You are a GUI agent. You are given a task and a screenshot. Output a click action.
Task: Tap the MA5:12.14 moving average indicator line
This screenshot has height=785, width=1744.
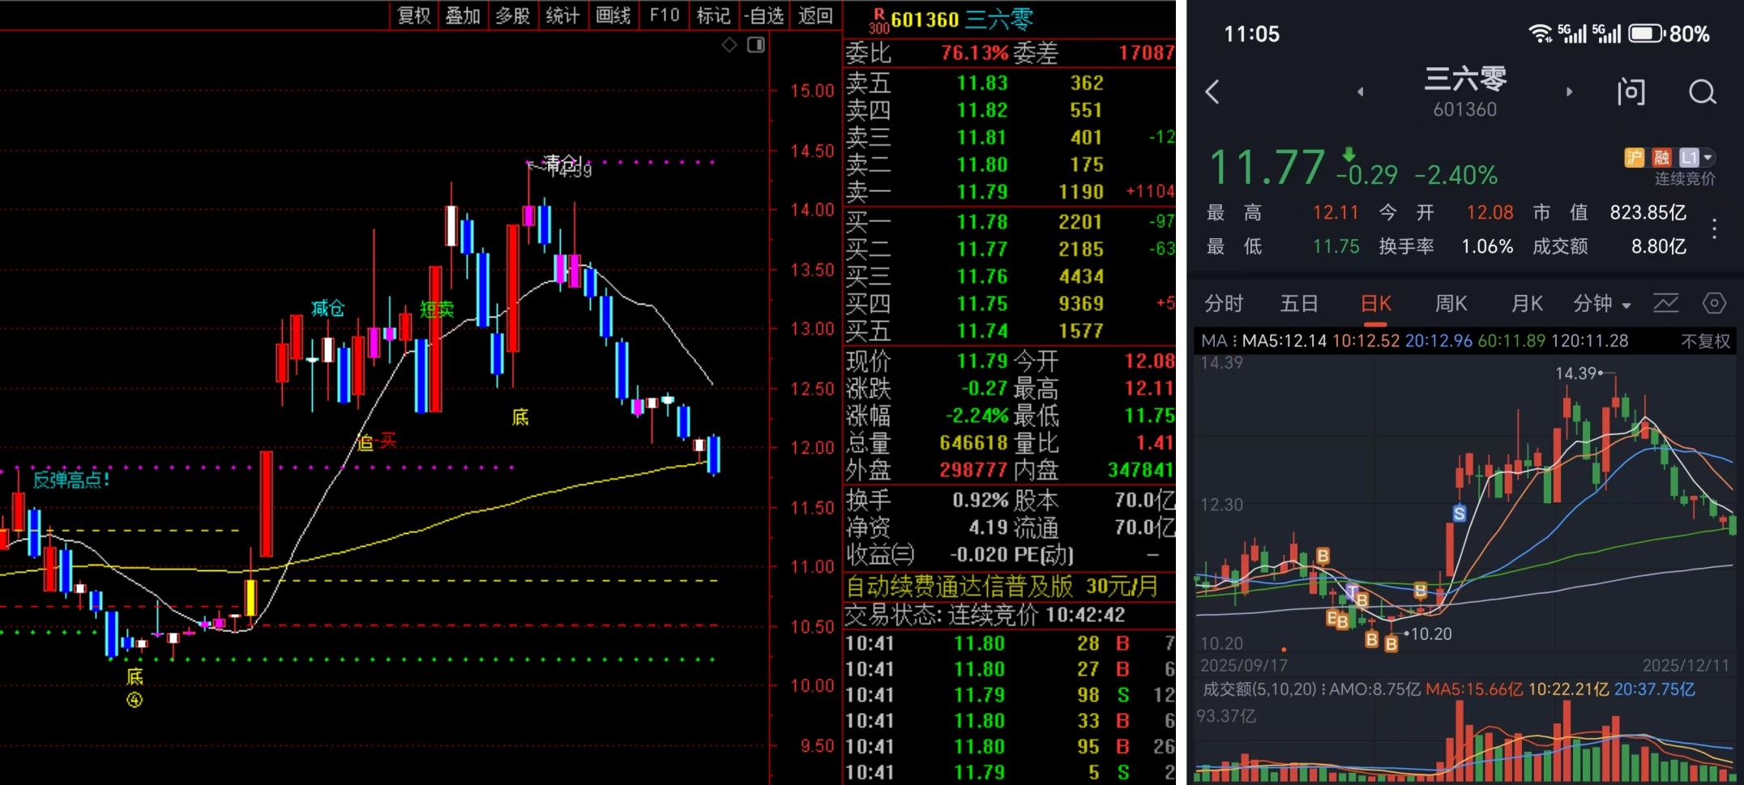click(x=1284, y=341)
